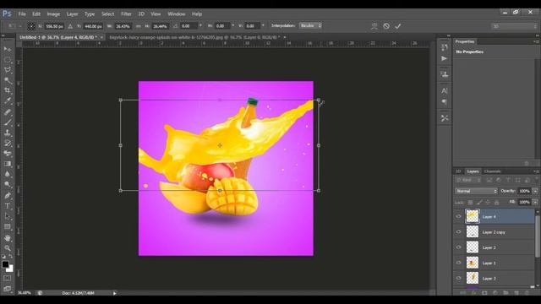Screen dimensions: 541x304
Task: Select the Pen tool
Action: [8, 195]
